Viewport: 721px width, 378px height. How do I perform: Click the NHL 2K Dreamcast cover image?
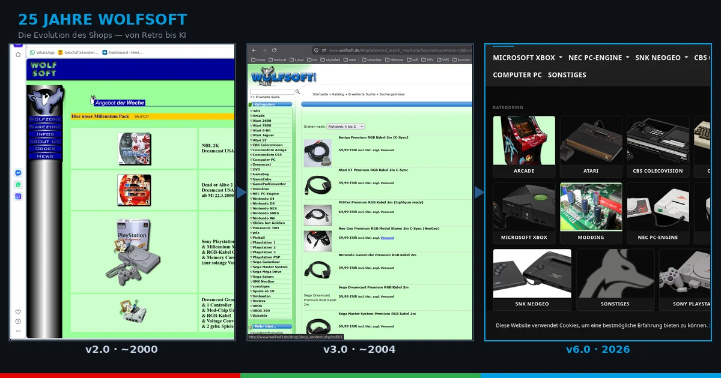coord(135,148)
